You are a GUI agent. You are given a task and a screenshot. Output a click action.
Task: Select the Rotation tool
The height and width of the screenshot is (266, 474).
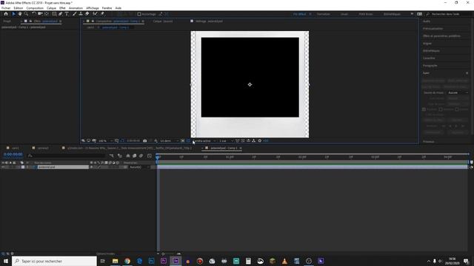[x=34, y=14]
